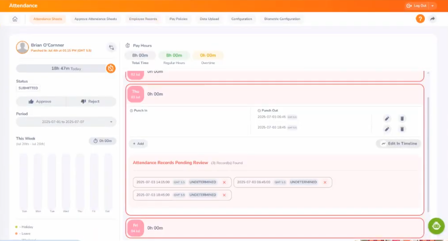Remove the 18:45:00 pending record
This screenshot has width=448, height=241.
[224, 195]
